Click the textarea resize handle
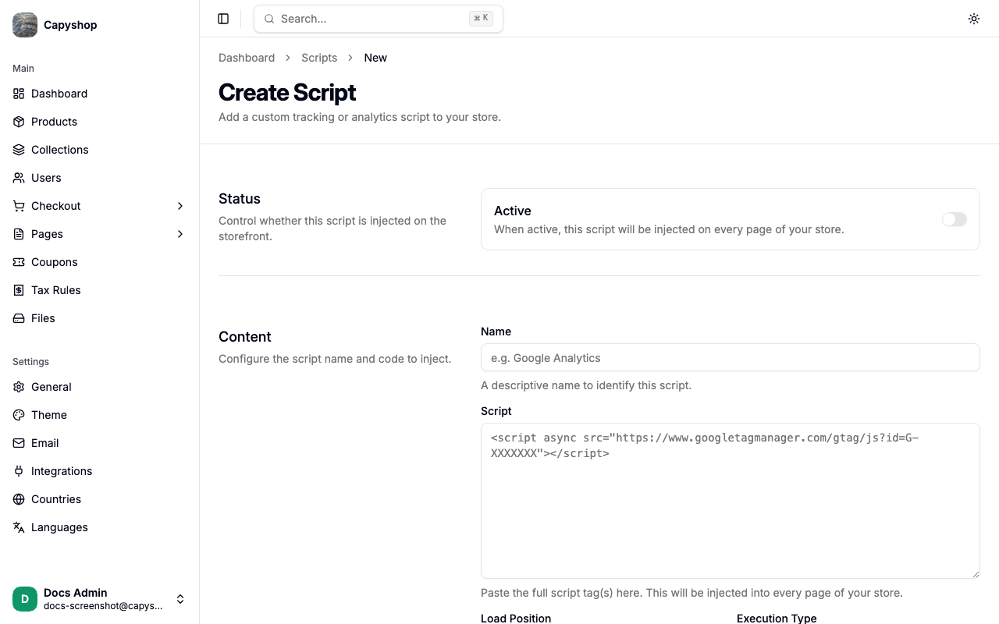 (x=975, y=573)
